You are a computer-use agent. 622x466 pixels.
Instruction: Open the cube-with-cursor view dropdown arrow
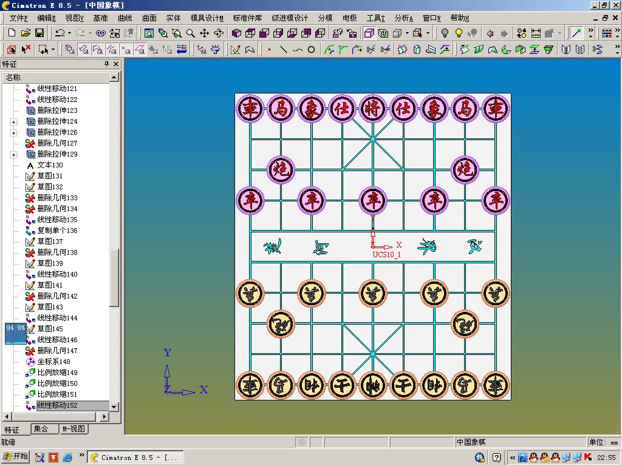point(428,33)
